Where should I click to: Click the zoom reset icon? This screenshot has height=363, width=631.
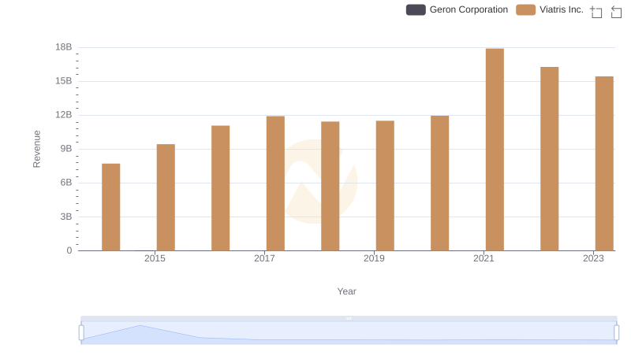point(616,12)
